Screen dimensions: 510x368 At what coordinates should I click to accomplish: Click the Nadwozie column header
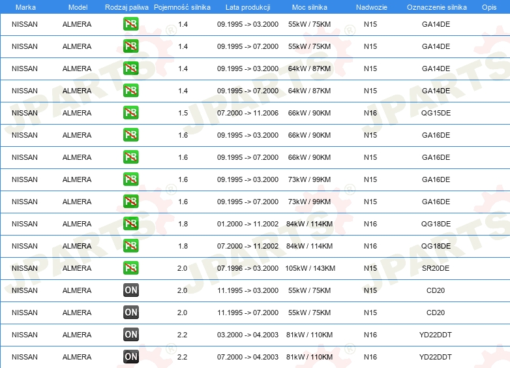click(x=370, y=7)
